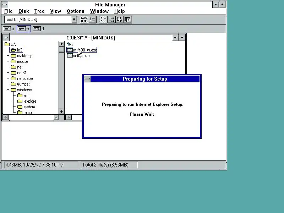Click the Sort by Size toolbar icon
Viewport: 284px width, 213px height.
click(120, 20)
